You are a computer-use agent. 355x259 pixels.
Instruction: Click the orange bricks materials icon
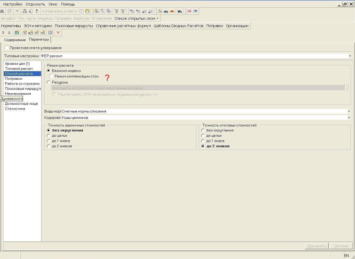click(x=172, y=11)
